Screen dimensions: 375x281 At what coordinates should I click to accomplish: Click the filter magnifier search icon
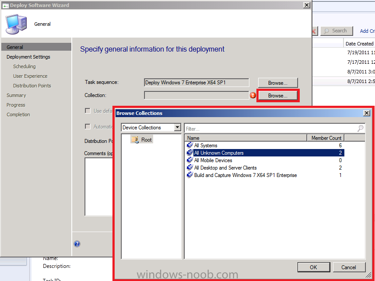360,128
